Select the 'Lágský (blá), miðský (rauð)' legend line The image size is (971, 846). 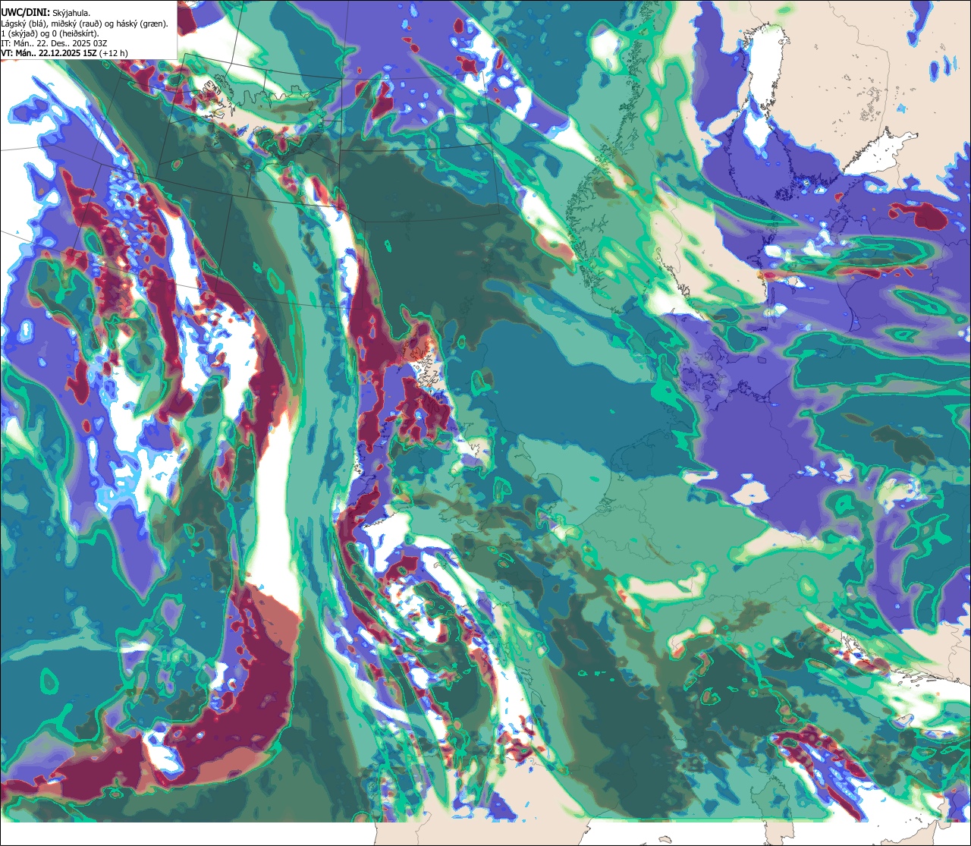coord(84,24)
